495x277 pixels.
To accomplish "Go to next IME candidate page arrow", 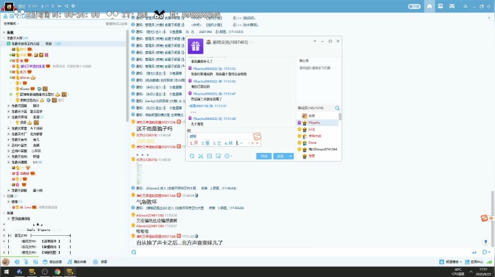I will 252,143.
